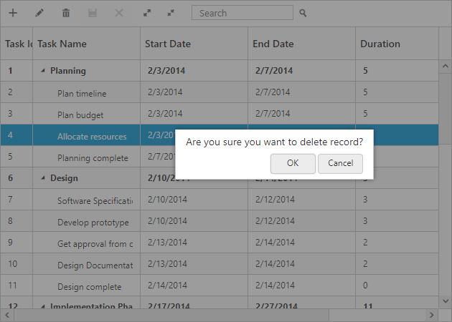Viewport: 452px width, 322px height.
Task: Click the search magnifier icon
Action: [x=303, y=13]
